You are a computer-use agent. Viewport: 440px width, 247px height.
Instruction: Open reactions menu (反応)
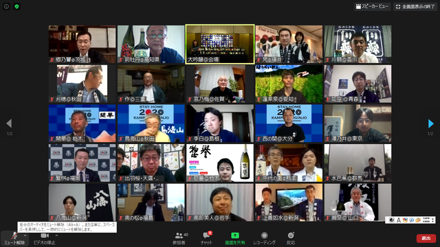click(x=291, y=239)
